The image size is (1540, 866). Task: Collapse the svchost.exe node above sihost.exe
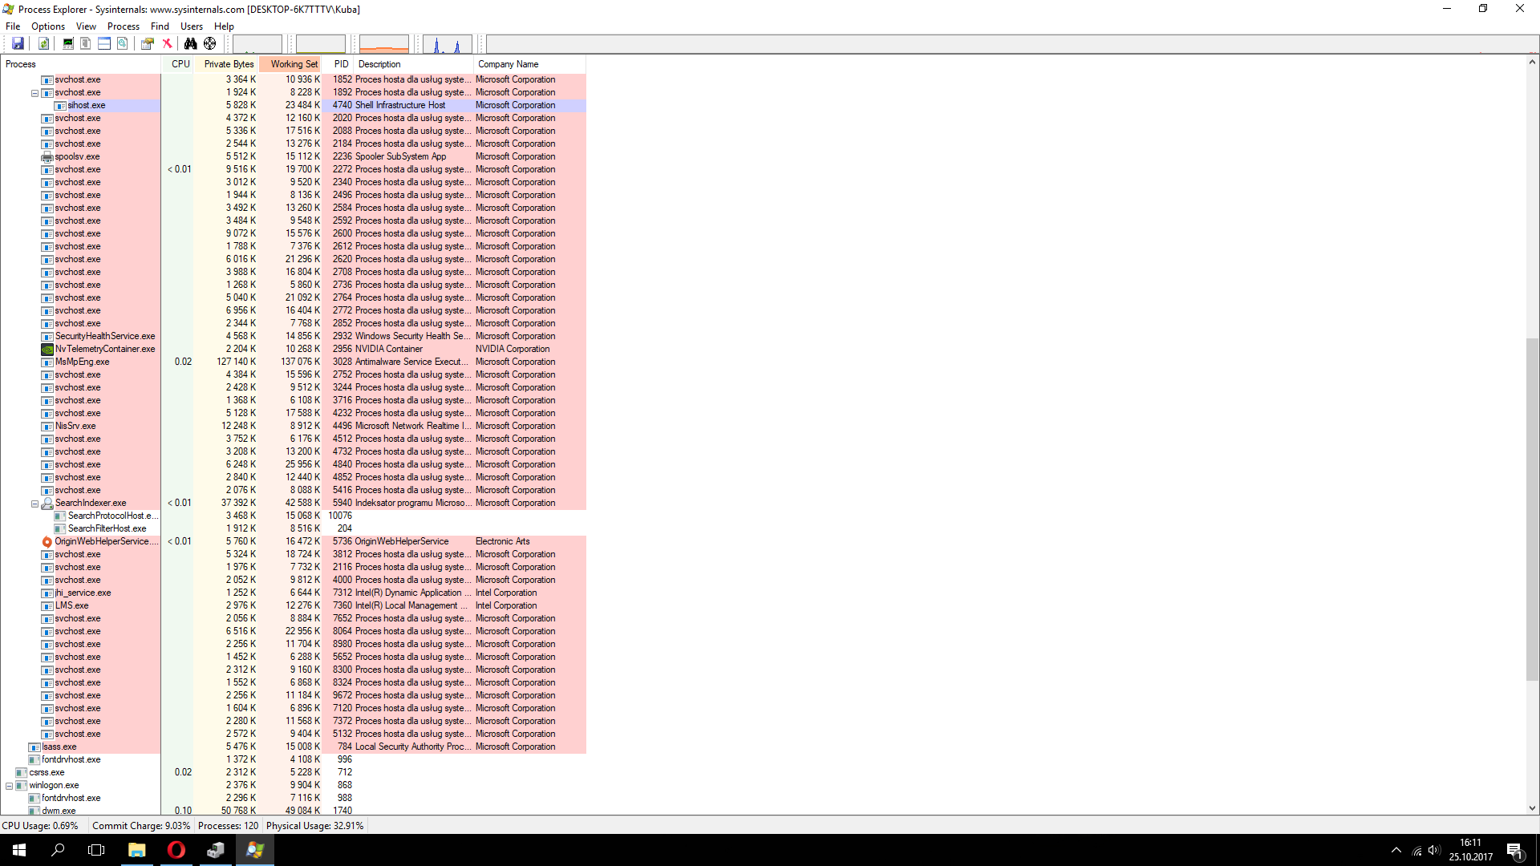tap(34, 93)
